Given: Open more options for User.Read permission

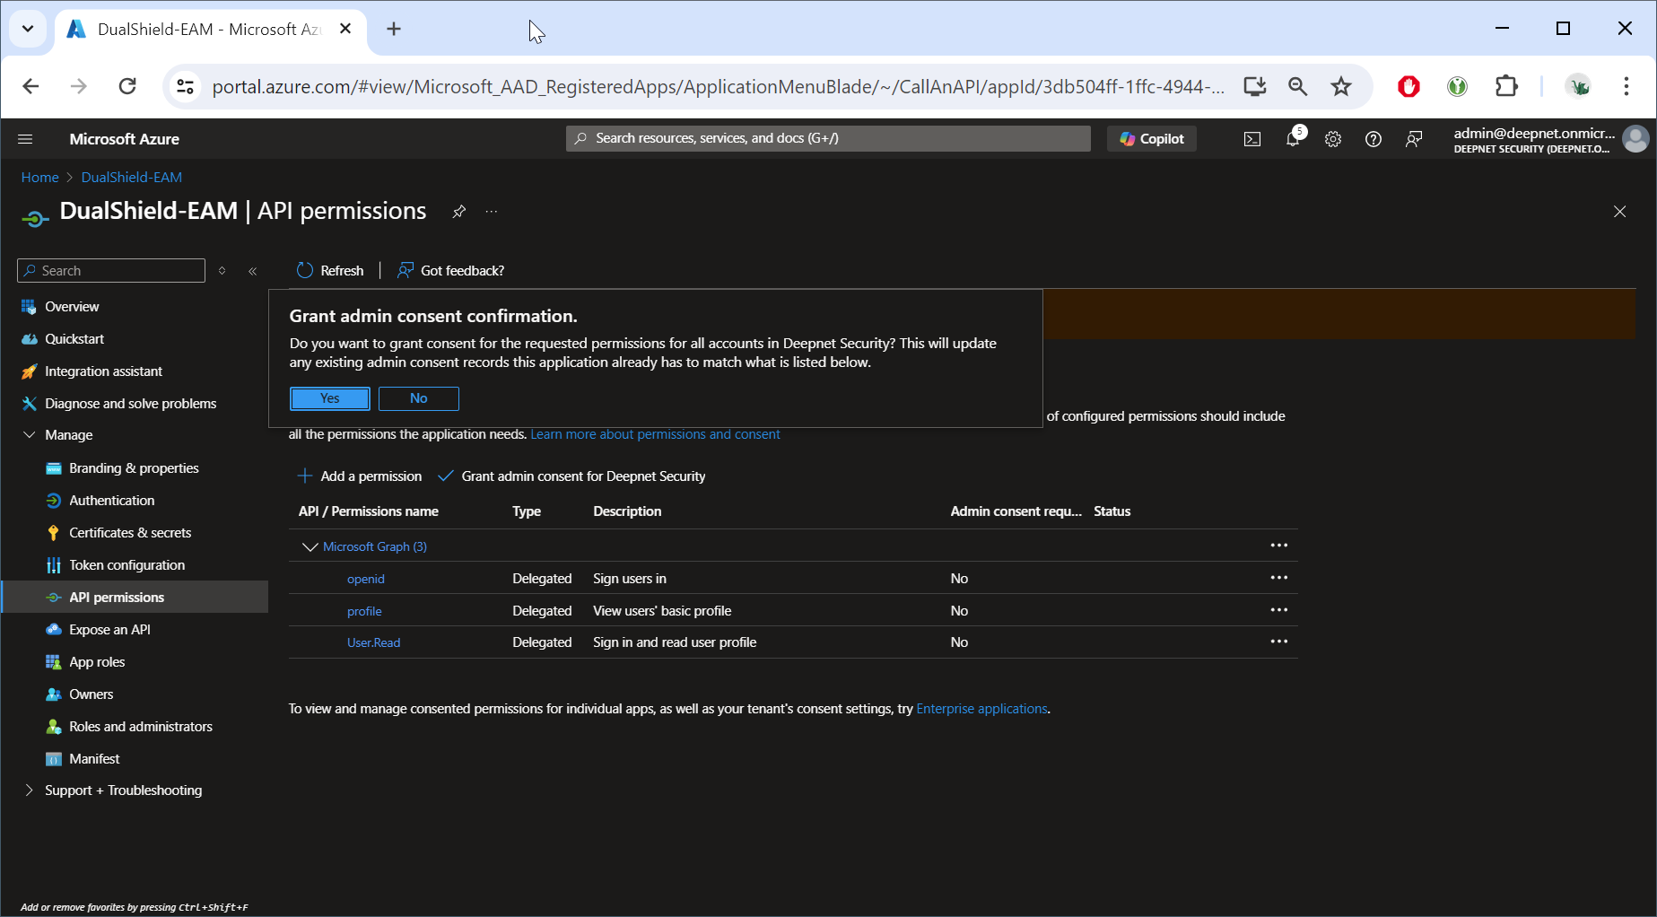Looking at the screenshot, I should (x=1278, y=642).
